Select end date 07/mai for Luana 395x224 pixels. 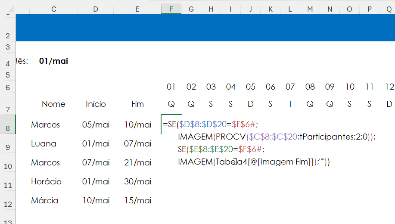tap(137, 143)
